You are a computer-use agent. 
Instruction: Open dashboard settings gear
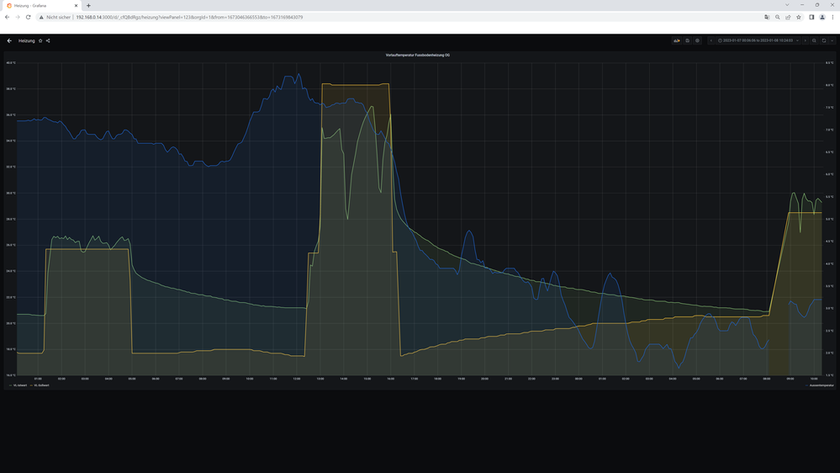coord(697,40)
